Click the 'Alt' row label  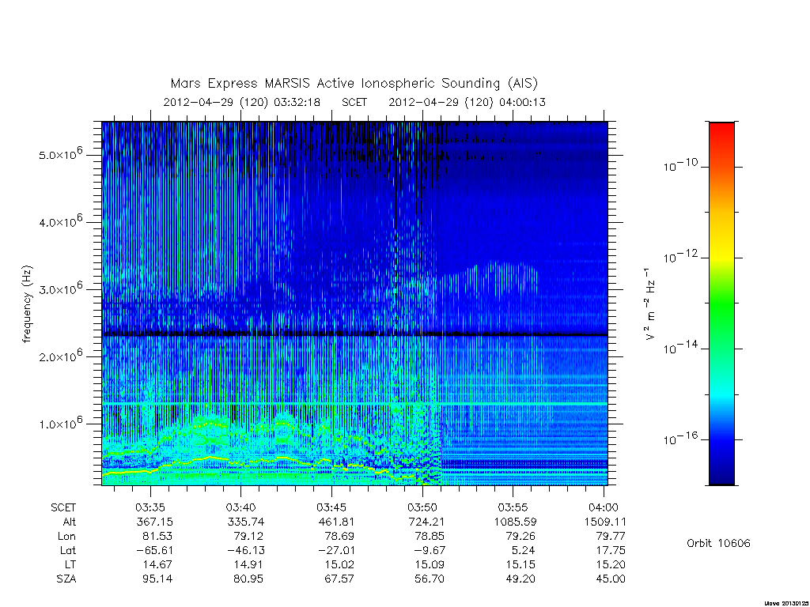click(70, 522)
